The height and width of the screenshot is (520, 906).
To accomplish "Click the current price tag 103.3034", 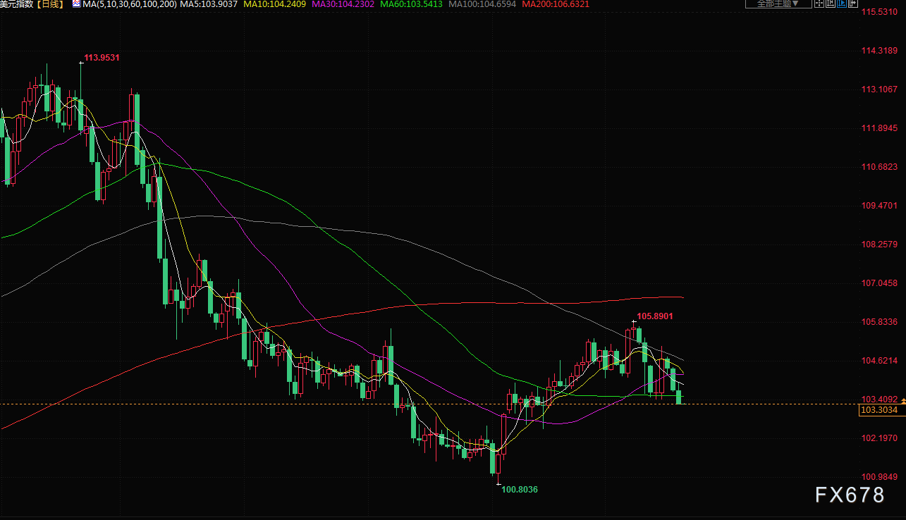I will (x=879, y=410).
